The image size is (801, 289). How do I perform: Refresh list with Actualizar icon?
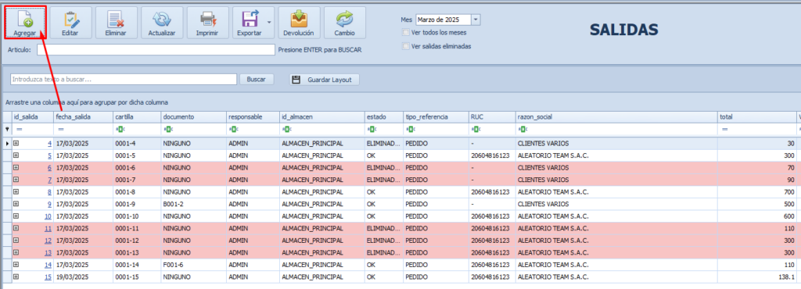pos(162,20)
